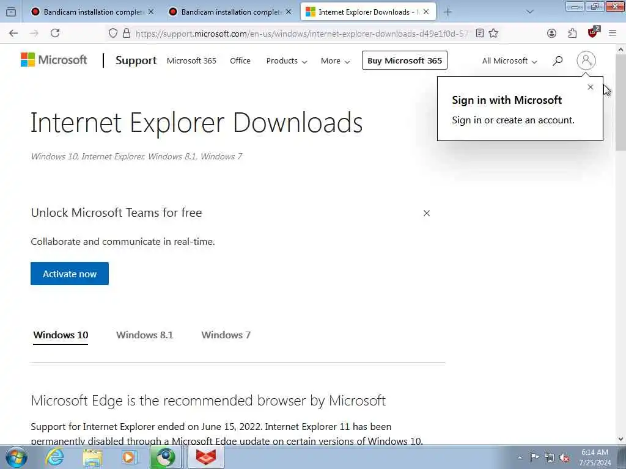Open Windows Media Player in the taskbar
This screenshot has height=469, width=626.
pos(130,457)
